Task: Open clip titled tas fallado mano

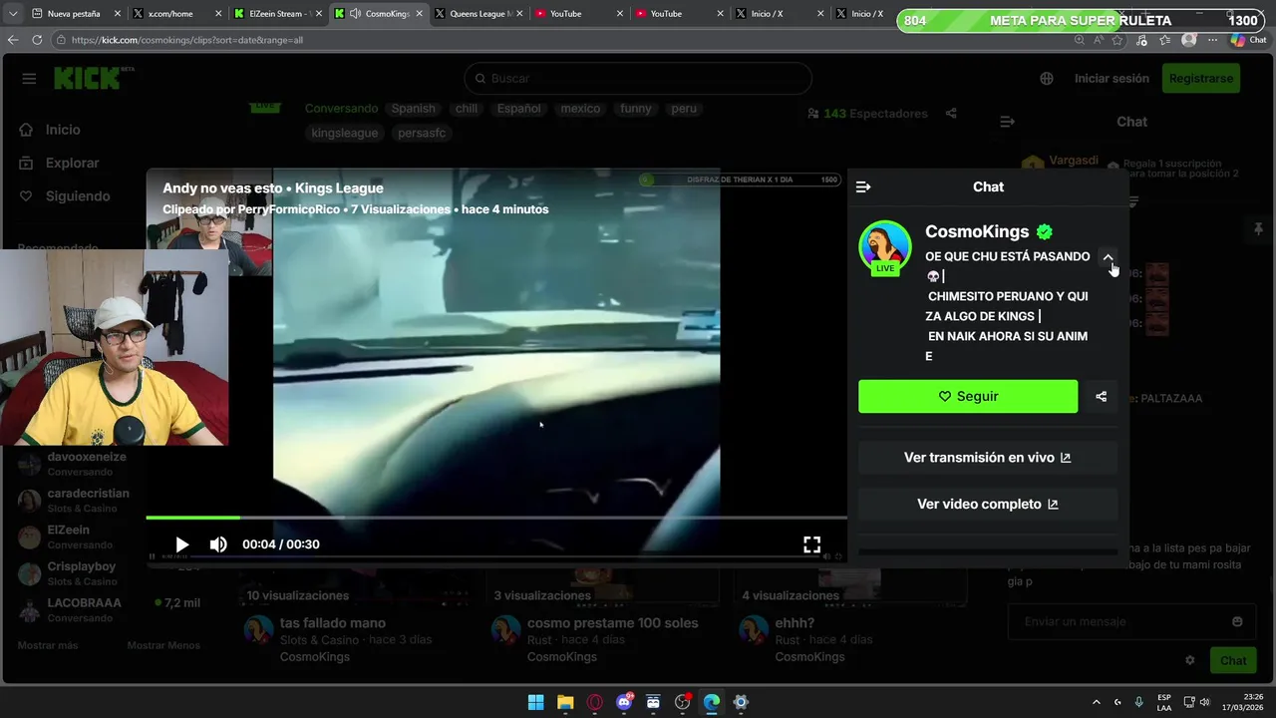Action: pyautogui.click(x=333, y=623)
